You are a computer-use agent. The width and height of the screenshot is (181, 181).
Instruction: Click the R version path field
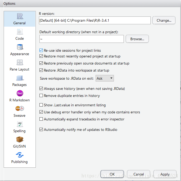coord(95,20)
